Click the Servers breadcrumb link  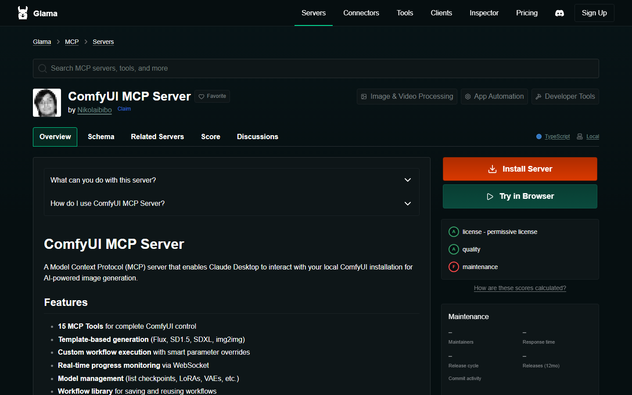(103, 42)
